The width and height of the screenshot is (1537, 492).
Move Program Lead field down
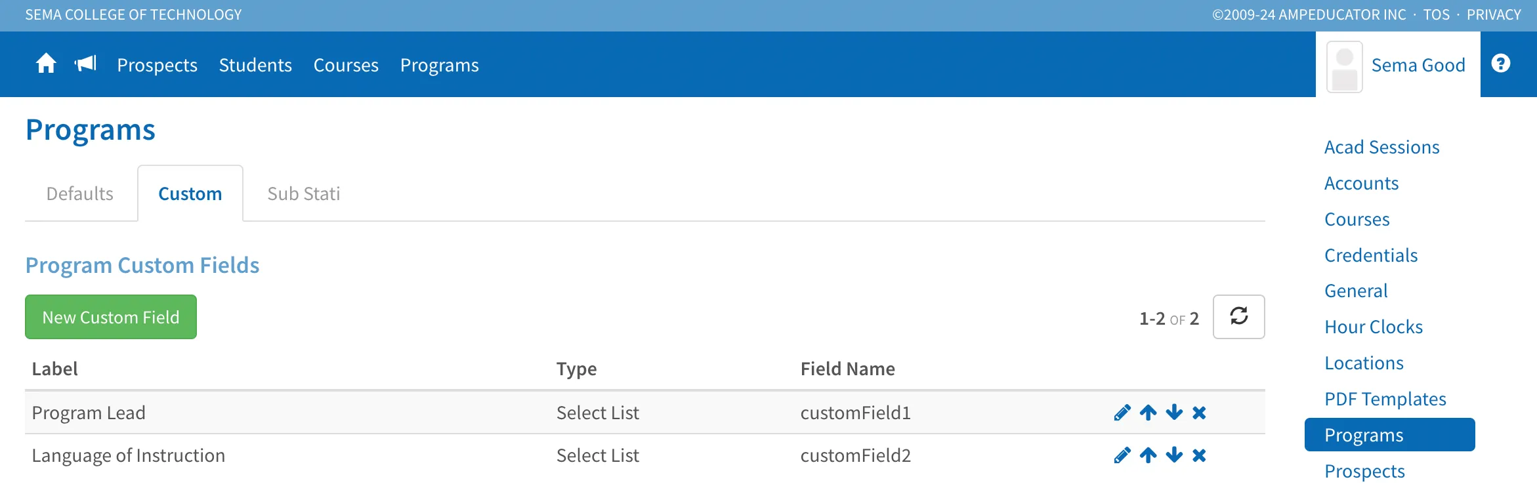(1174, 413)
